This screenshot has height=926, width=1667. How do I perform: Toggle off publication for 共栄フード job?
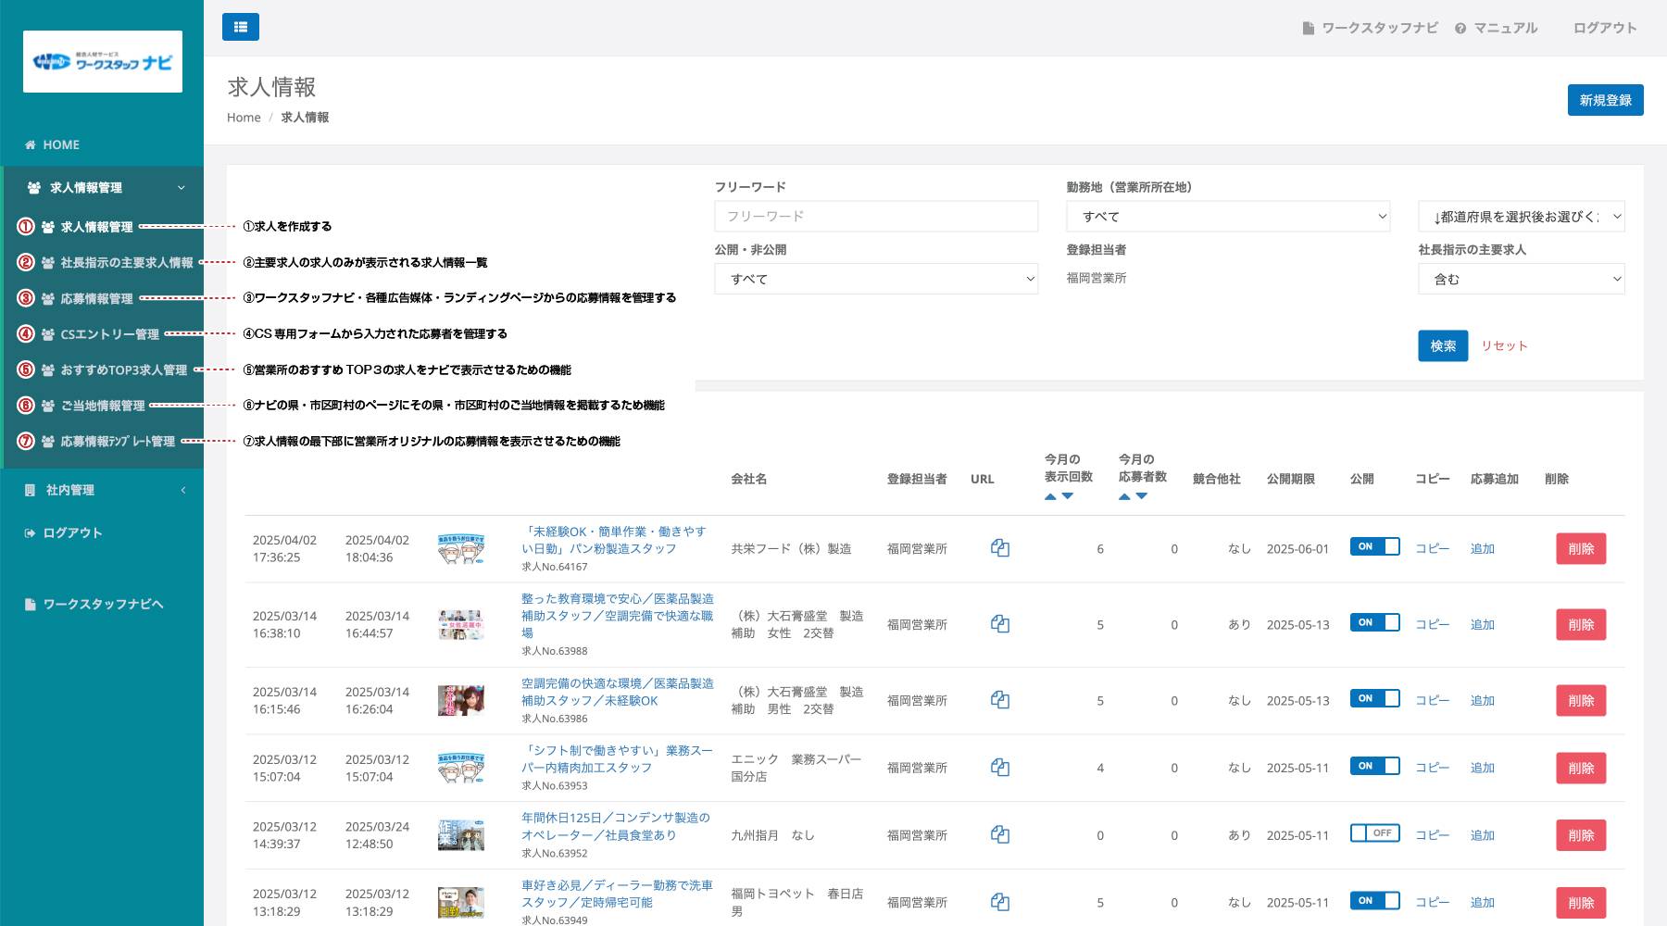tap(1374, 546)
